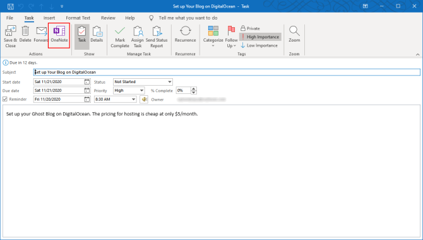Image resolution: width=423 pixels, height=240 pixels.
Task: Uncheck the Reminder checkbox
Action: pos(5,100)
